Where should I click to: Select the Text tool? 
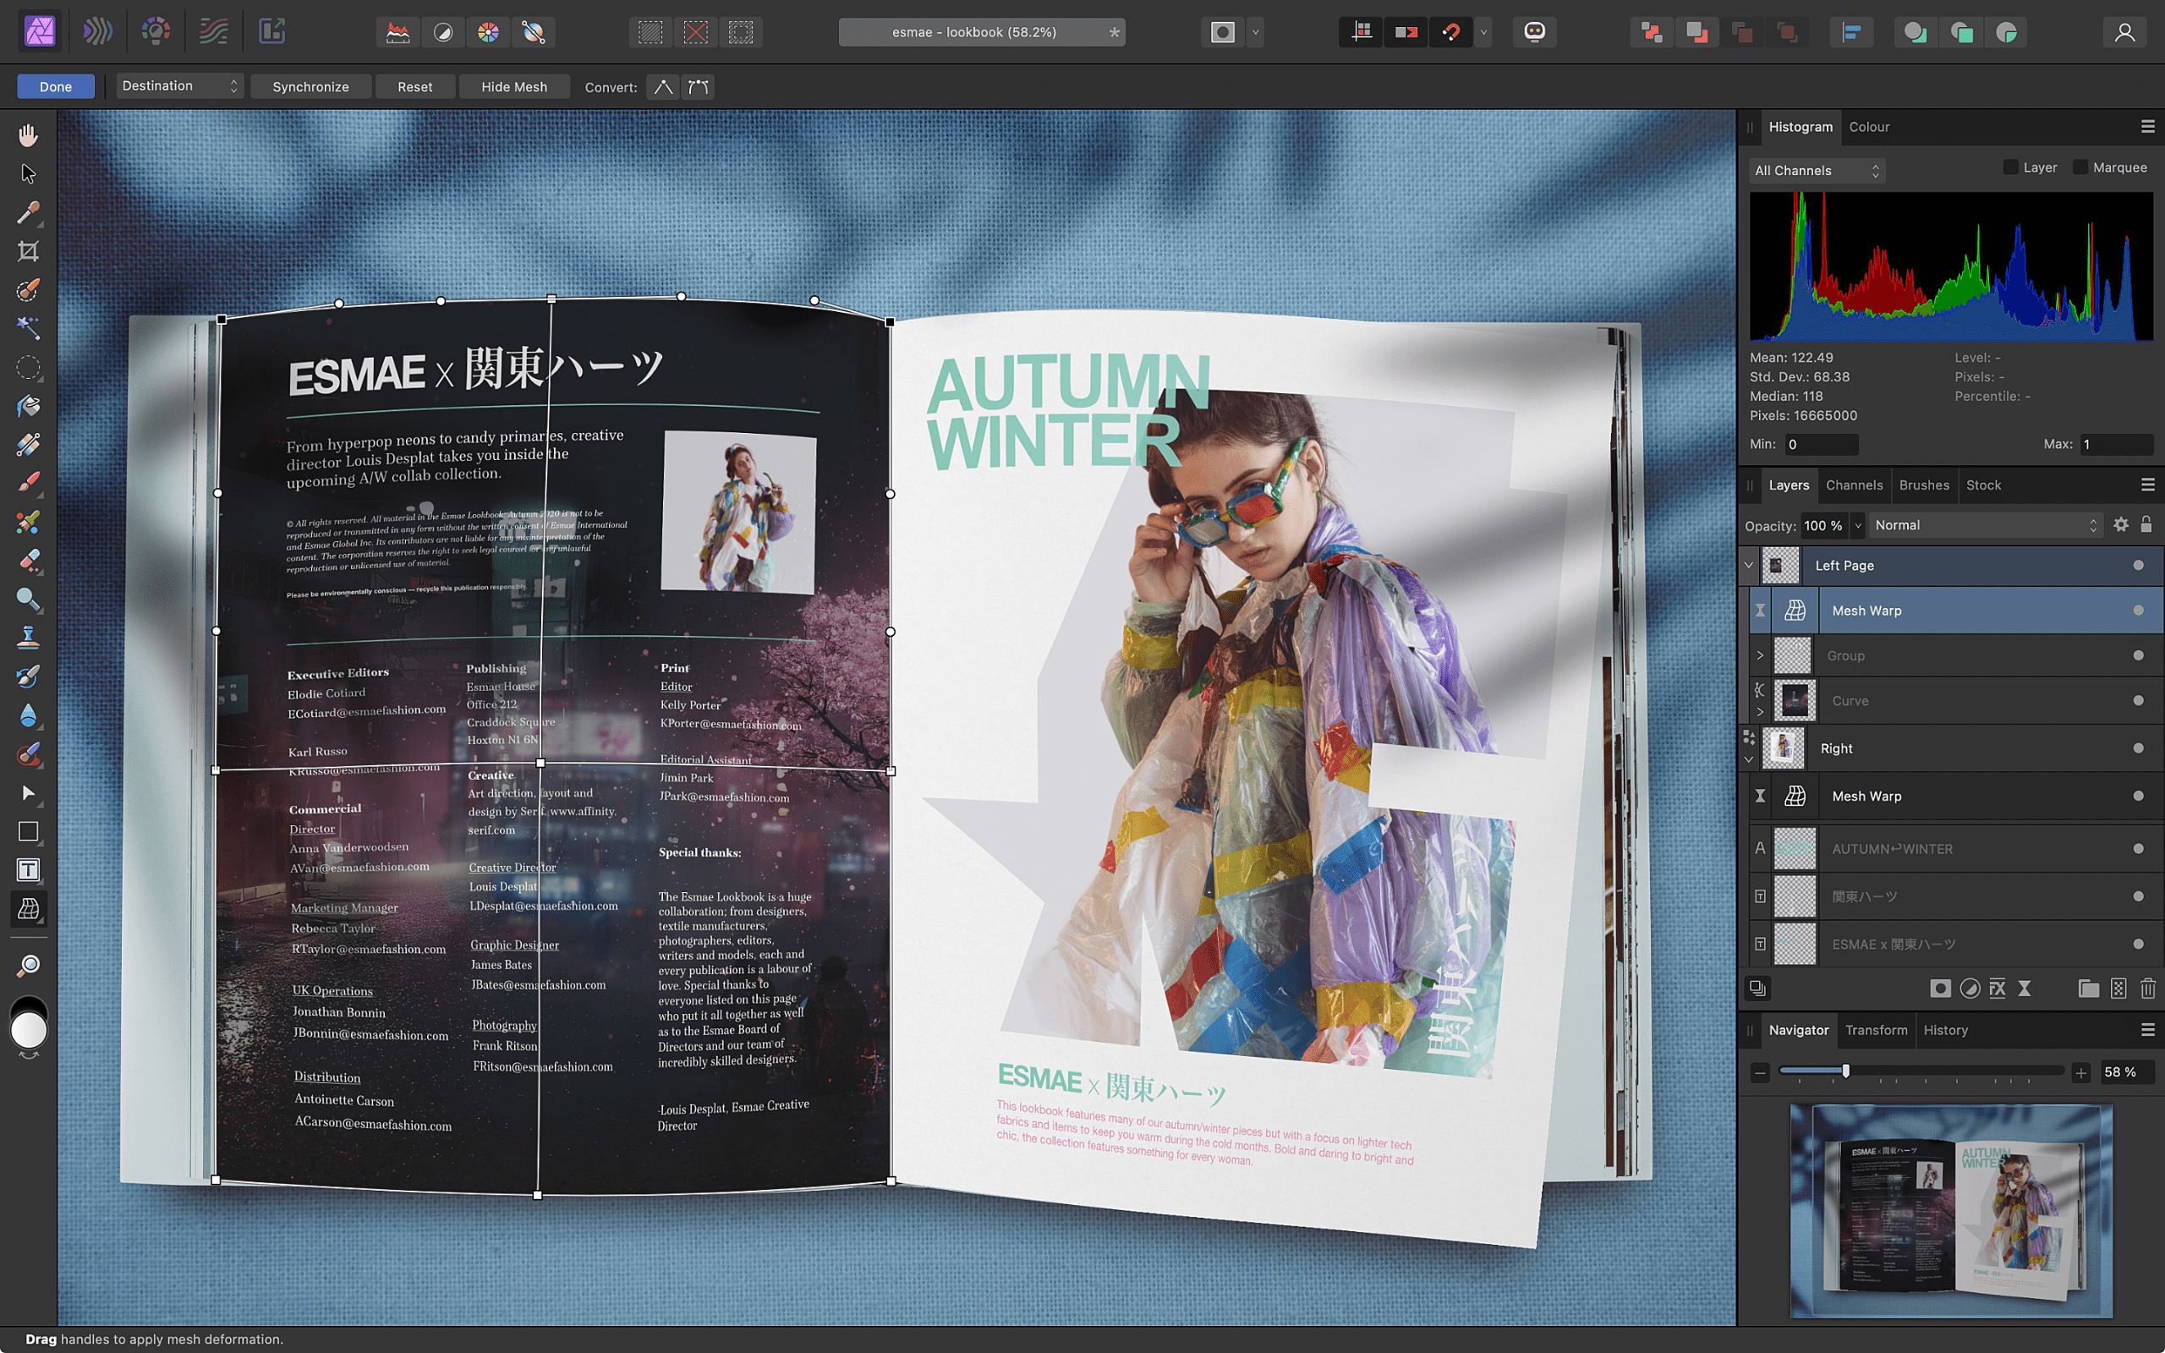[28, 869]
